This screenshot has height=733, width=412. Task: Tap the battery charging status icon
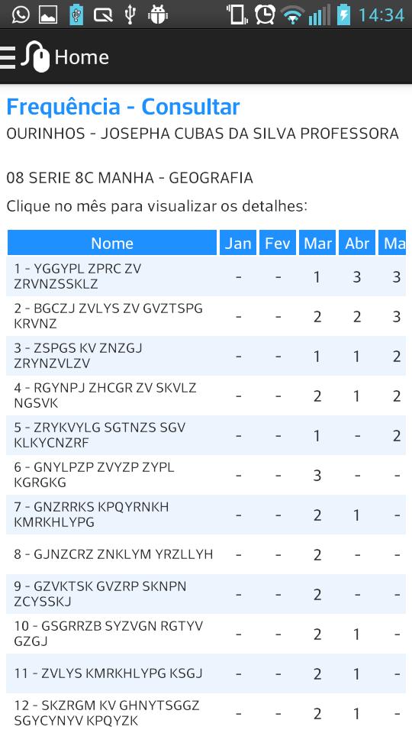click(x=344, y=15)
